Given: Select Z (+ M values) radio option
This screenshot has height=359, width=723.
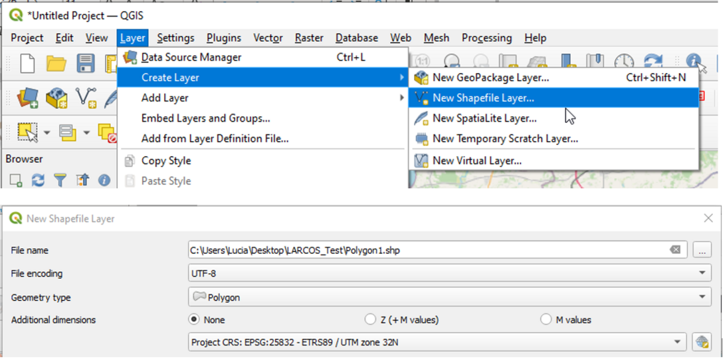Looking at the screenshot, I should coord(369,319).
